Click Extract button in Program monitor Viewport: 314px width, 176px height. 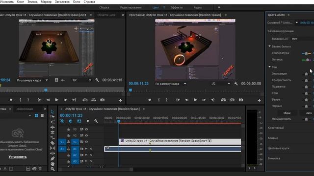tap(232, 100)
